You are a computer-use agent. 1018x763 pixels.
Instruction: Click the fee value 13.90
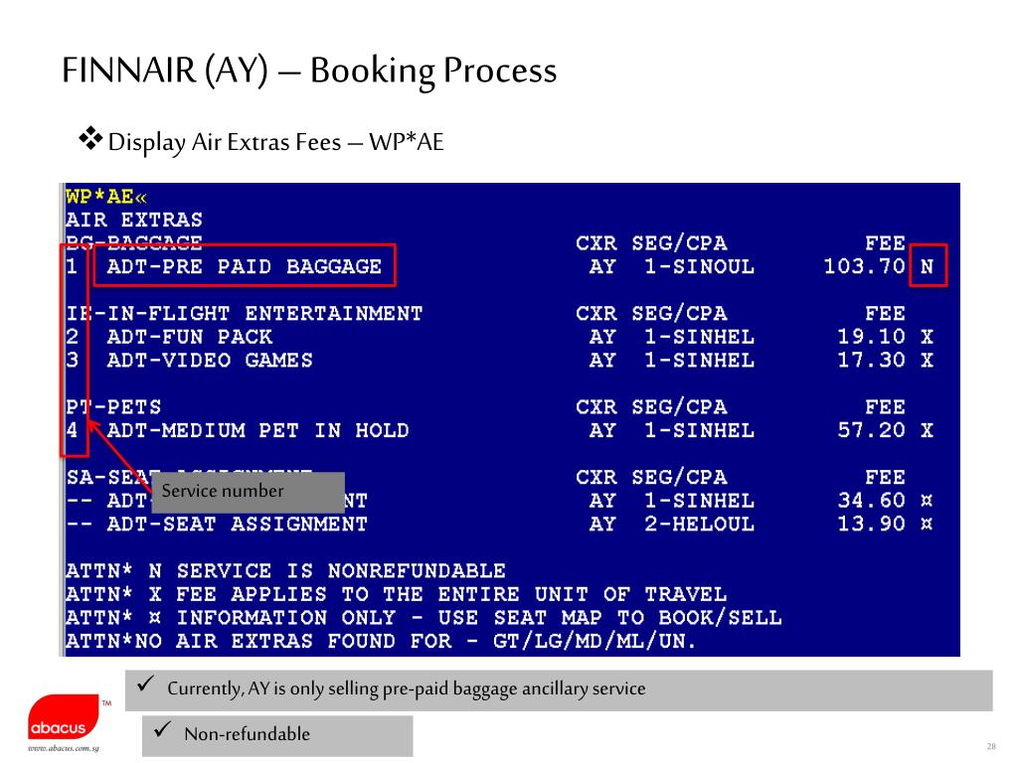click(x=871, y=524)
